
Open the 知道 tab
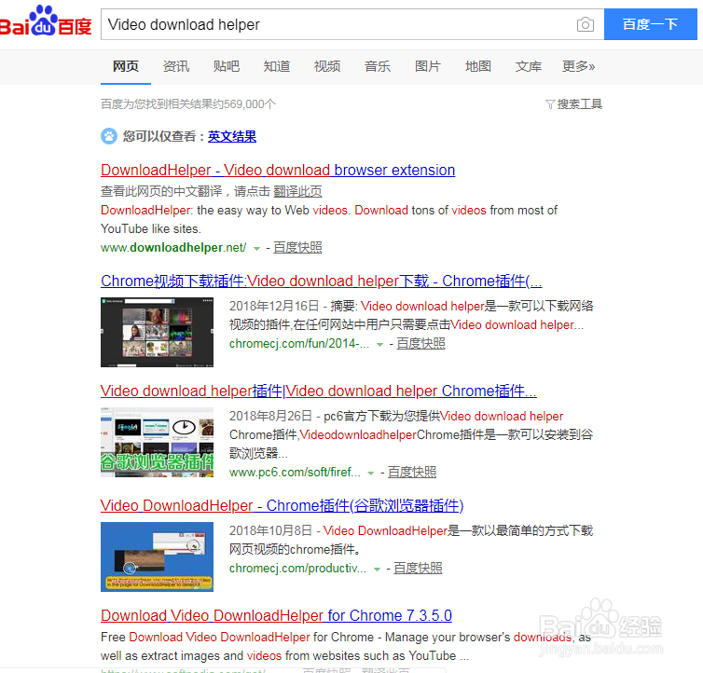click(x=277, y=66)
